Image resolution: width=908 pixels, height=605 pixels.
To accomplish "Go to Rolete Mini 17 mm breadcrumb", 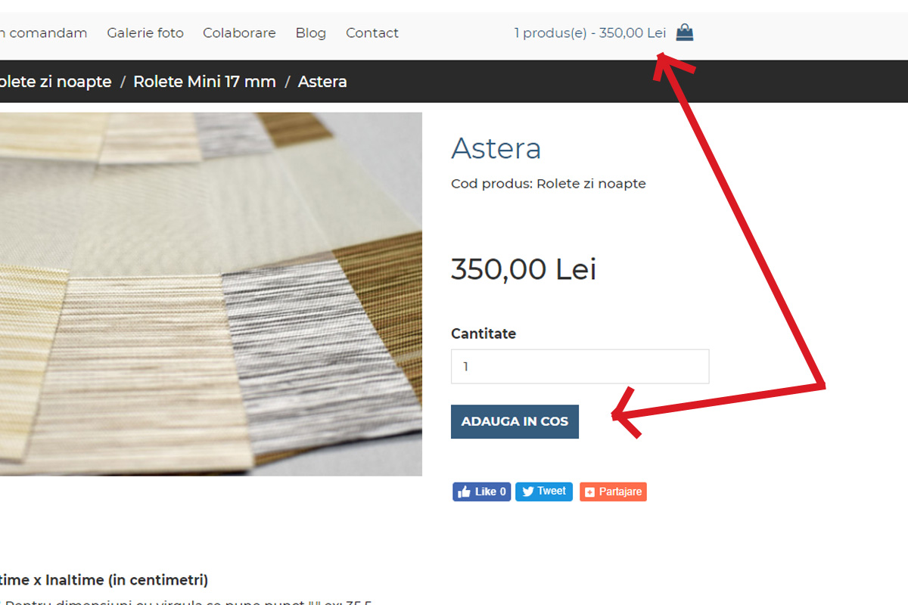I will 204,82.
